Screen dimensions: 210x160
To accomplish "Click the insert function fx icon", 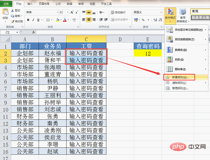I will [x=34, y=32].
